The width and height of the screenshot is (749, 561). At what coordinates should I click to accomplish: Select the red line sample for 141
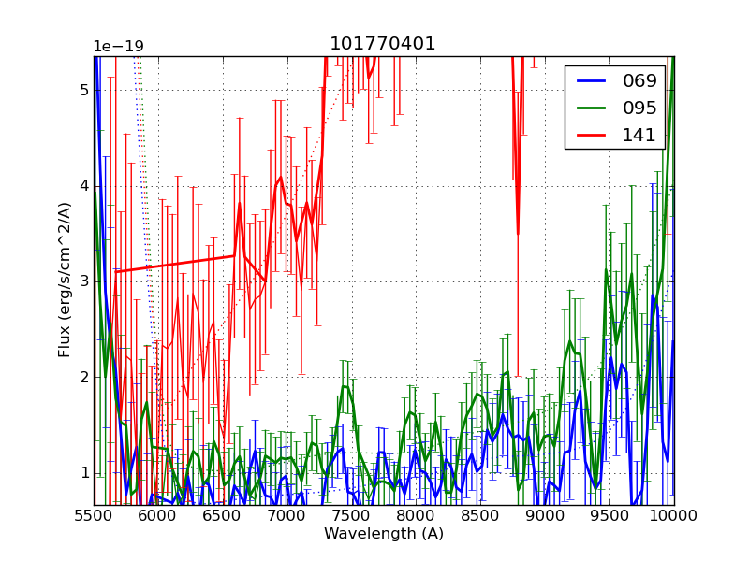pos(591,136)
